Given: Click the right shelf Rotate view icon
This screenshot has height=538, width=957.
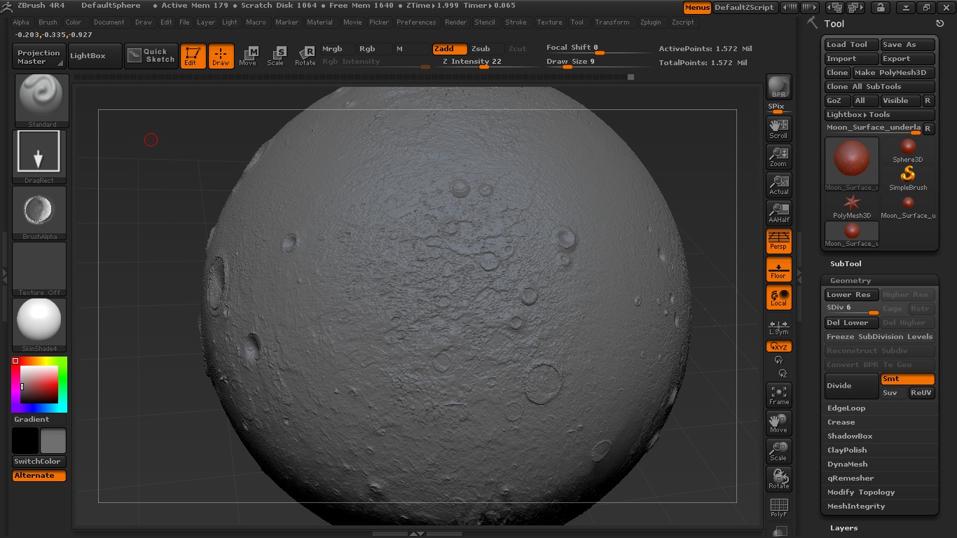Looking at the screenshot, I should [x=778, y=478].
